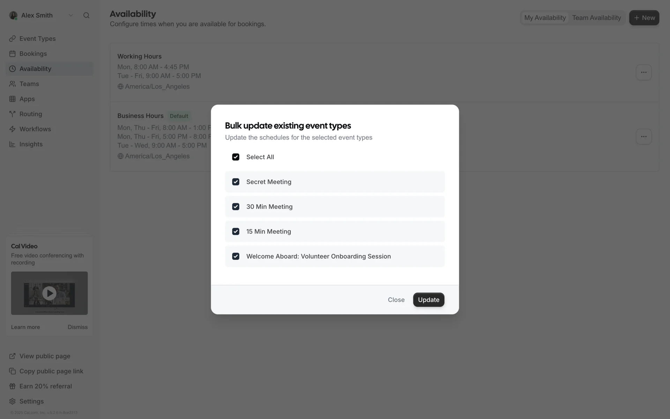Click the Update button in dialog
Viewport: 670px width, 419px height.
coord(429,300)
